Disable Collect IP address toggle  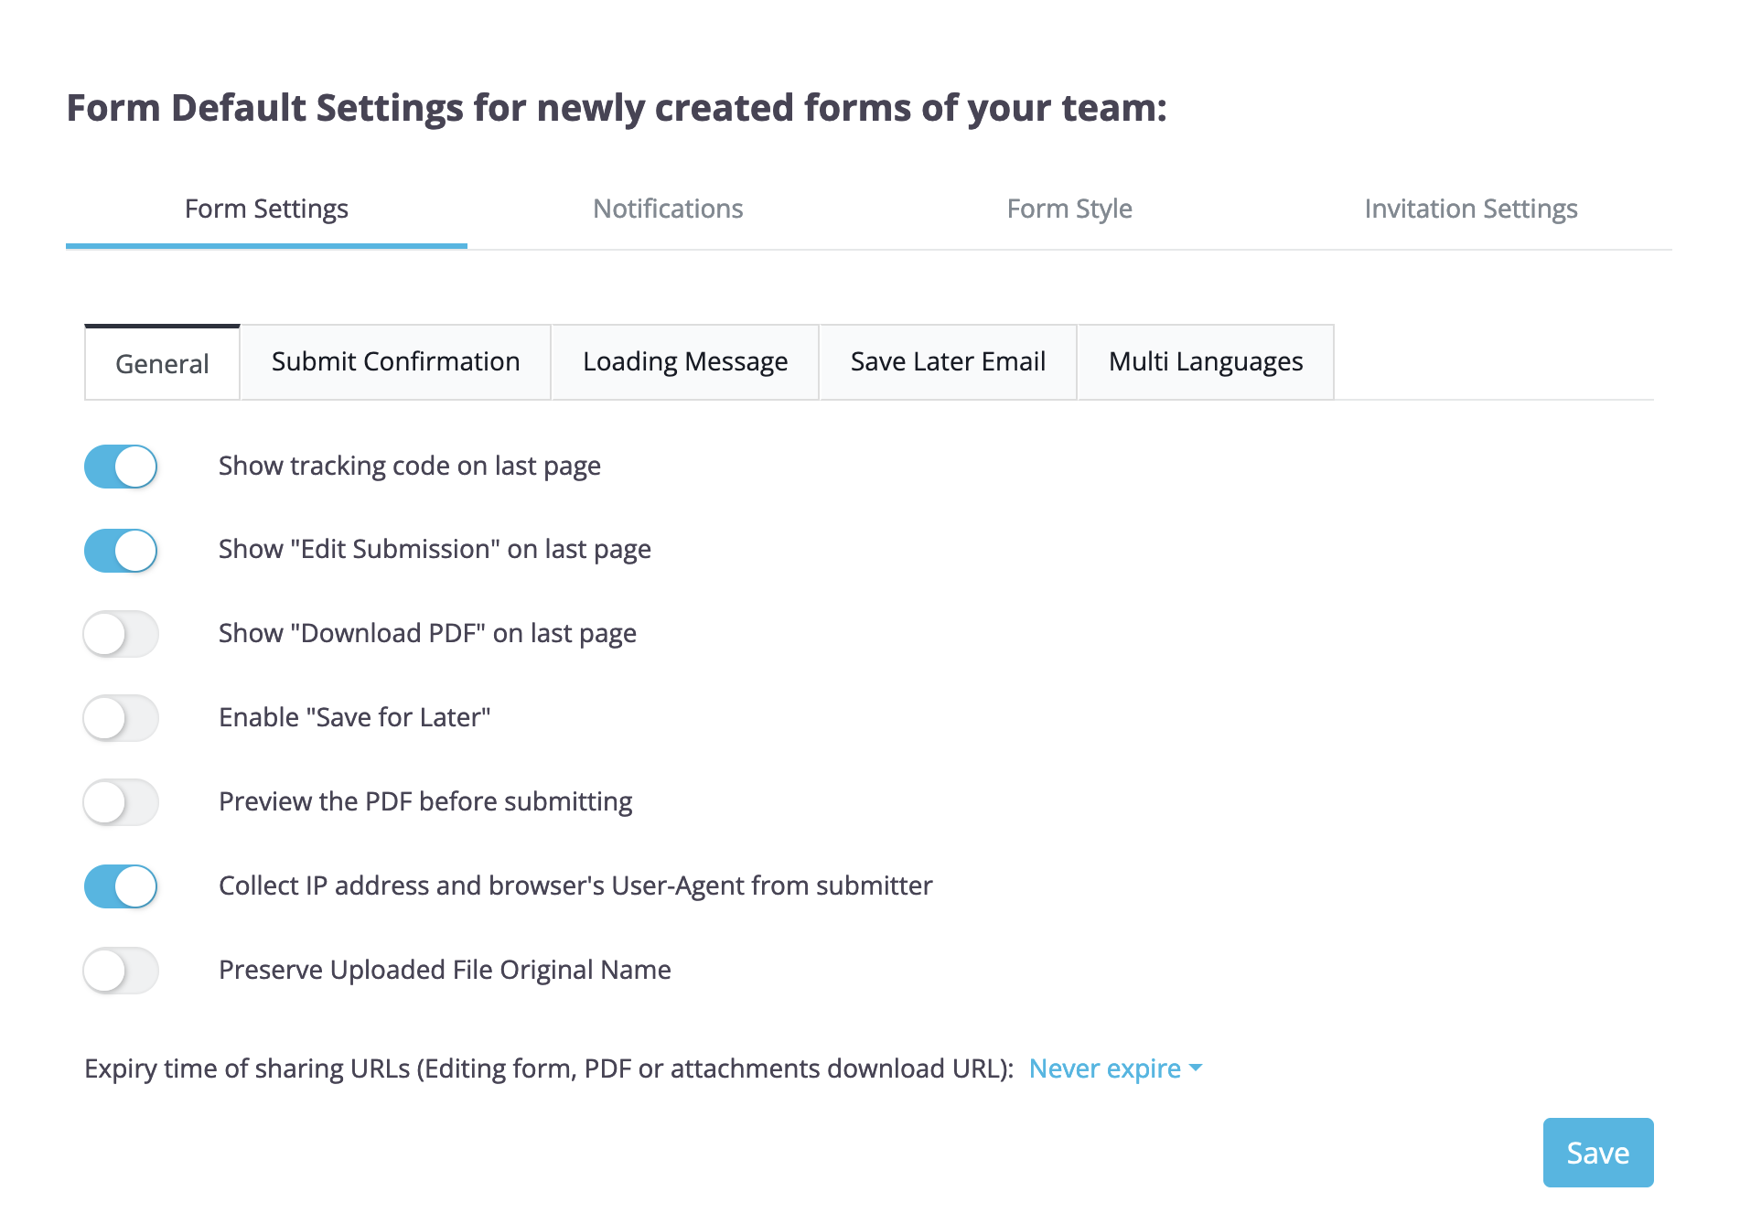point(121,886)
